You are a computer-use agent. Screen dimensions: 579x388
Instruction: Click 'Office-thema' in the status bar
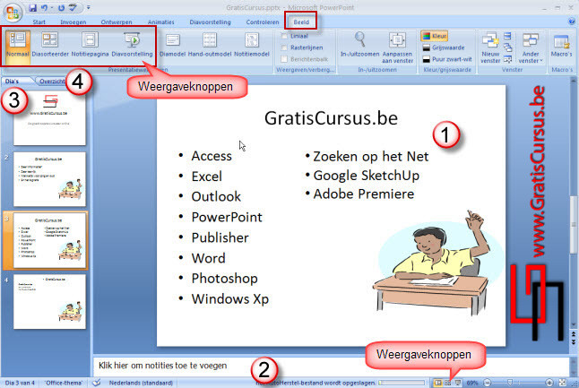pyautogui.click(x=64, y=383)
